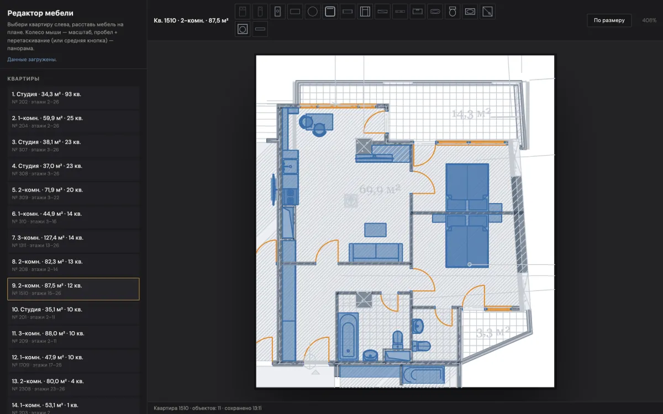Choose apartment 10. Студия 35,1 м²

click(73, 313)
